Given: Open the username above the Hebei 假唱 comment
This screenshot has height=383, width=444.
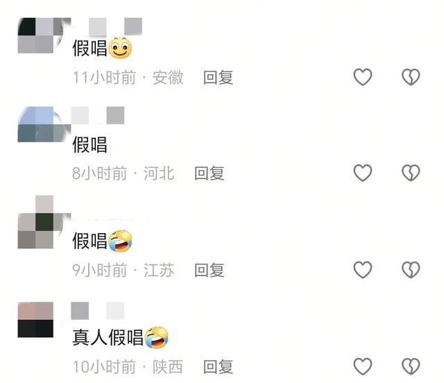Looking at the screenshot, I should (98, 115).
